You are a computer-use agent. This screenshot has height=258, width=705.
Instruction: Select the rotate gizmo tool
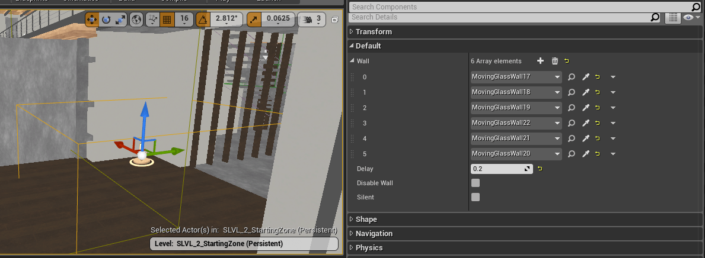pyautogui.click(x=106, y=20)
